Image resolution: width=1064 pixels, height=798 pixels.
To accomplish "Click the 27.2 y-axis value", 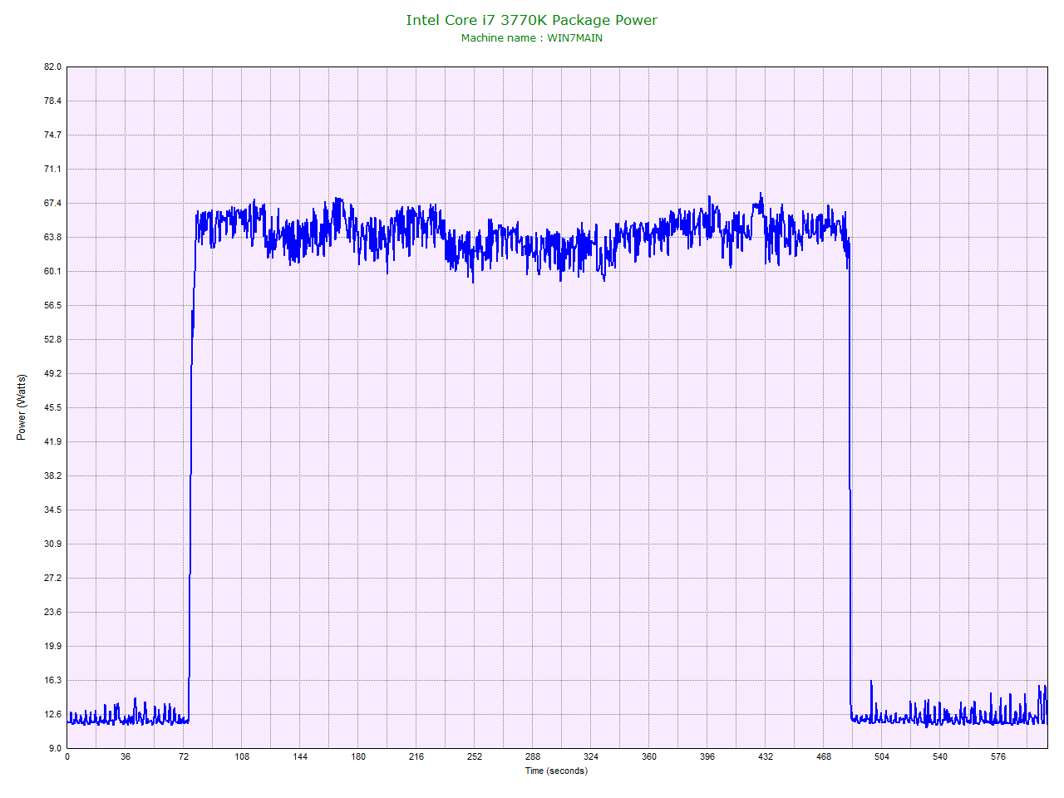I will [52, 578].
